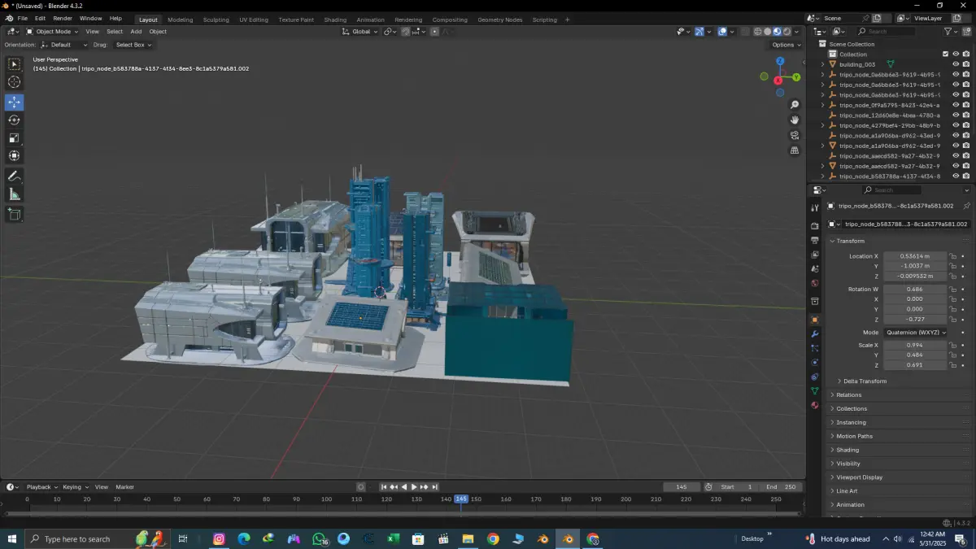Expand the Delta Transform section

point(865,381)
